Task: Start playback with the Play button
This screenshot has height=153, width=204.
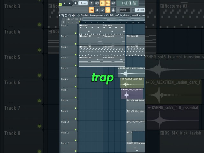Action: point(64,3)
